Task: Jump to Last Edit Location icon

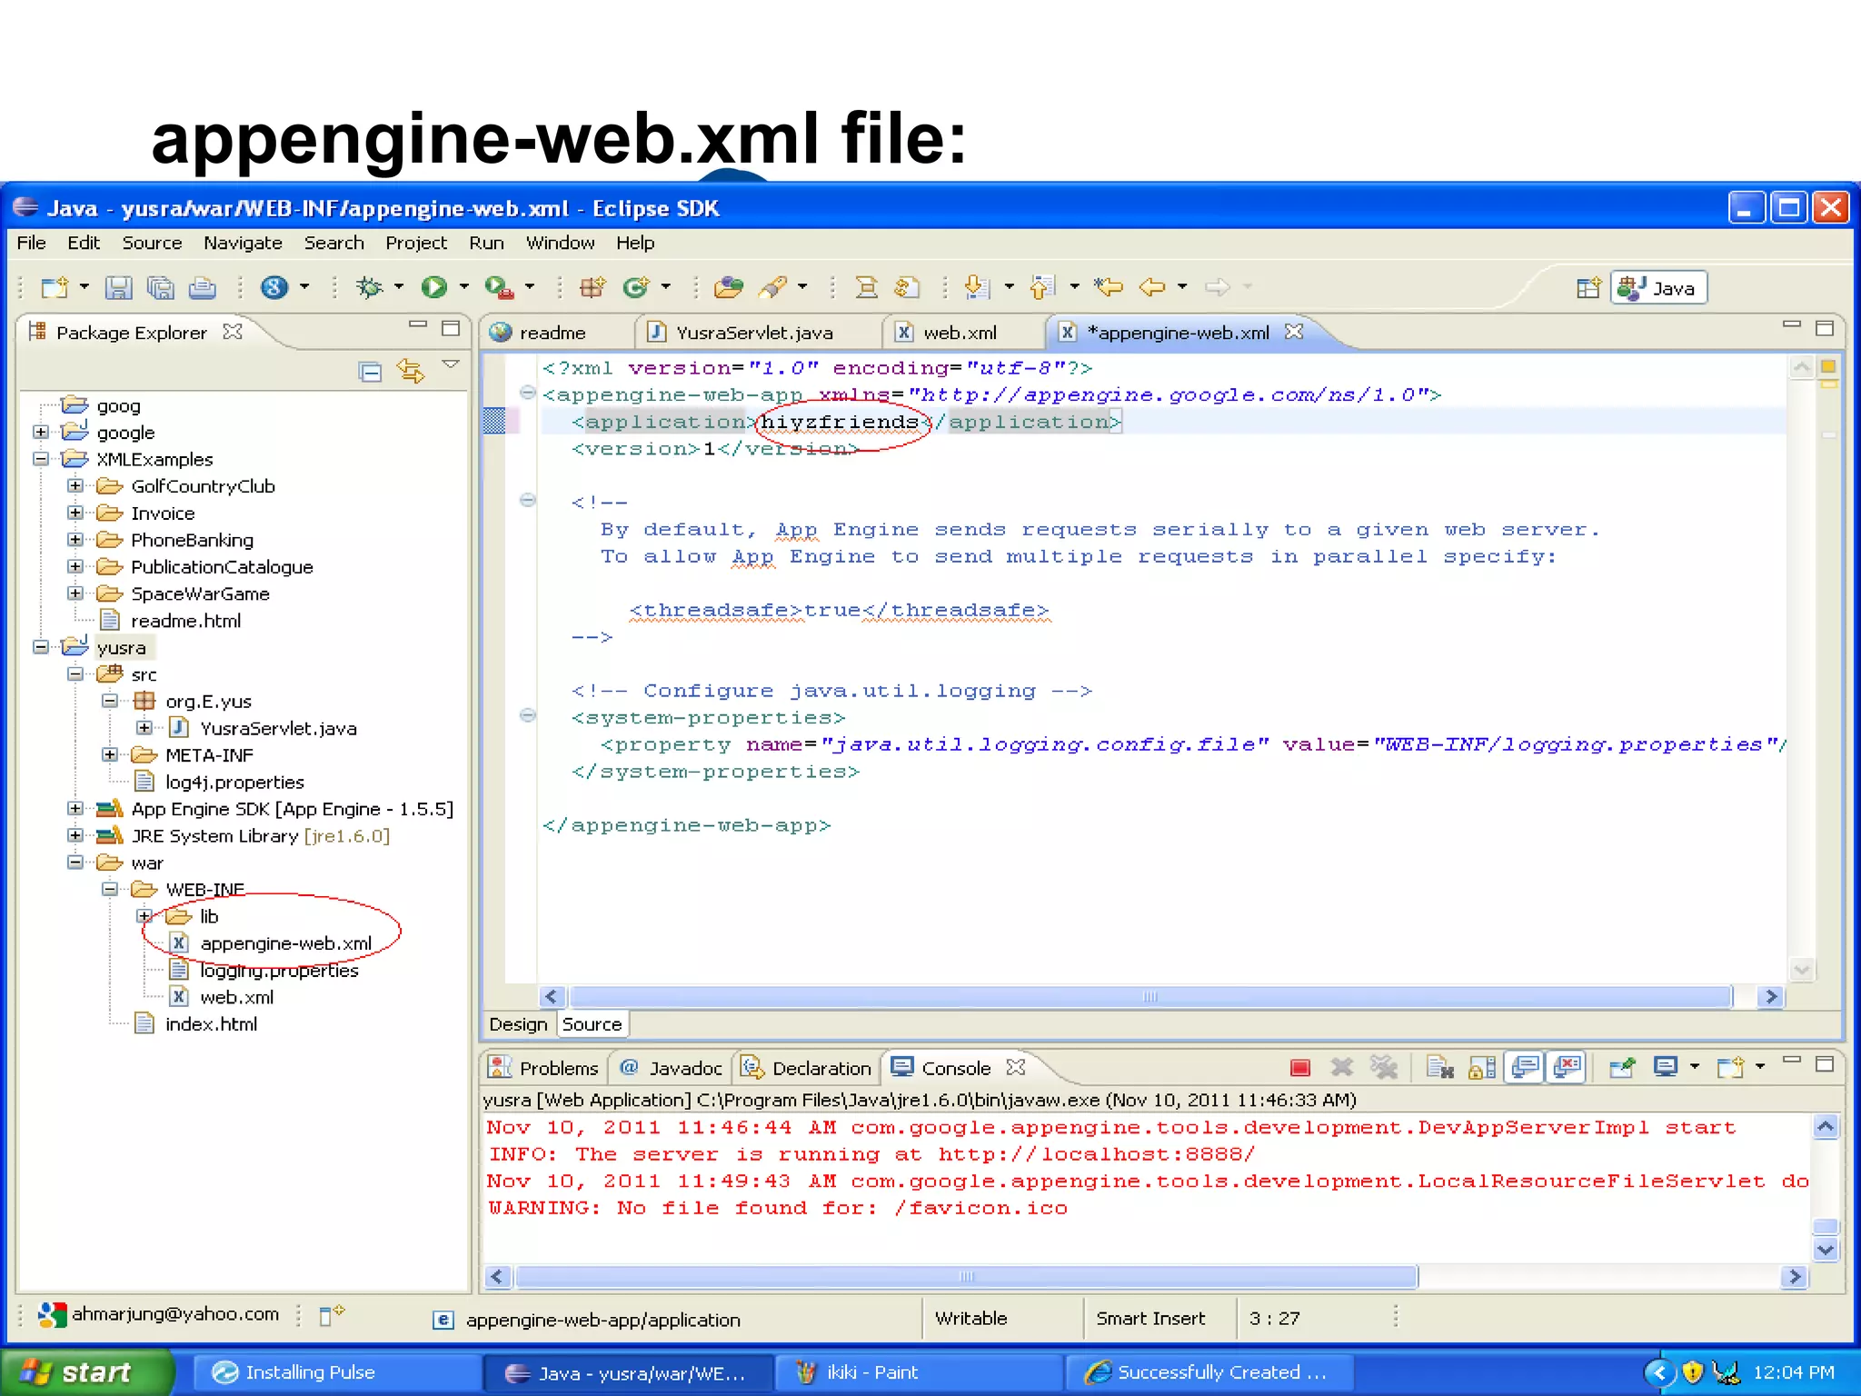Action: click(x=1108, y=287)
